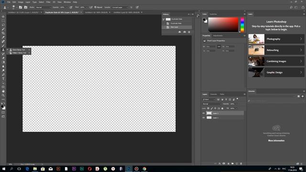The image size is (306, 172).
Task: Select the Brush tool
Action: [x=3, y=45]
